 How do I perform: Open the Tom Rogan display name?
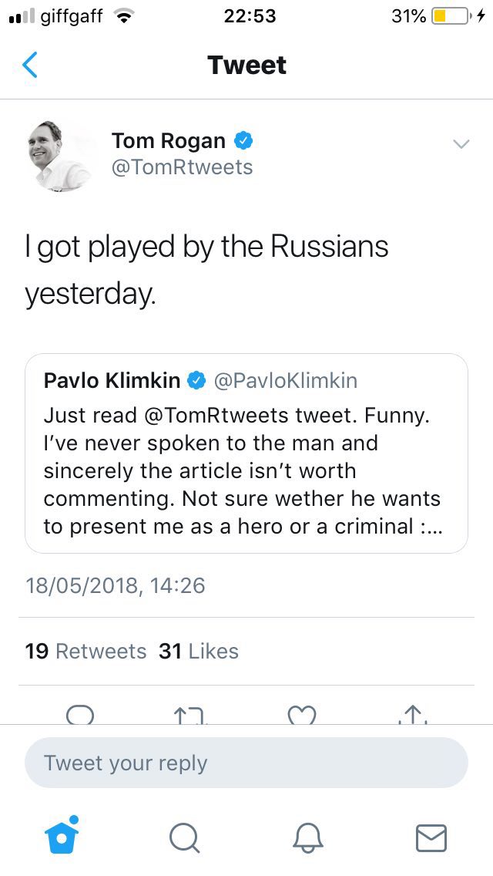click(169, 141)
